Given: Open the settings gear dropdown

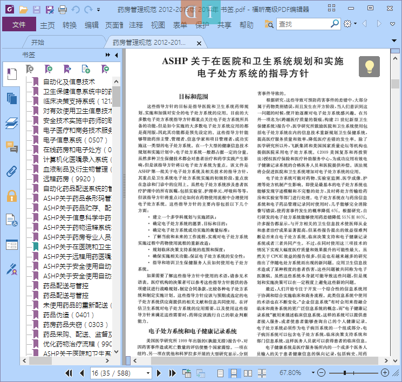Looking at the screenshot, I should tap(350, 24).
